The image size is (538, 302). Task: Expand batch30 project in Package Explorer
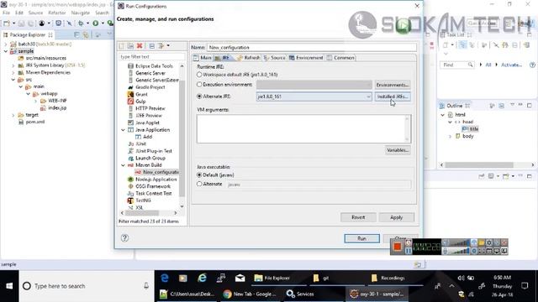[x=6, y=44]
